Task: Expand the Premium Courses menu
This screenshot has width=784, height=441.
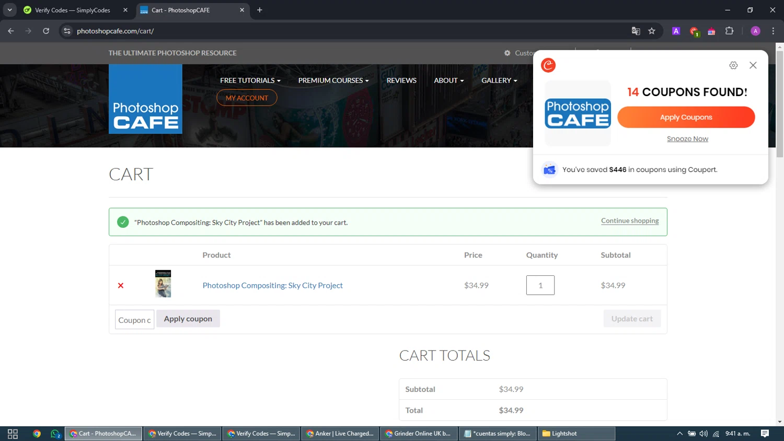Action: click(x=333, y=80)
